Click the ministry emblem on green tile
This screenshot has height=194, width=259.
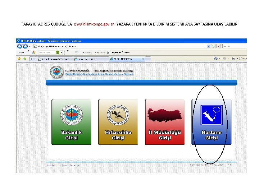pyautogui.click(x=72, y=115)
